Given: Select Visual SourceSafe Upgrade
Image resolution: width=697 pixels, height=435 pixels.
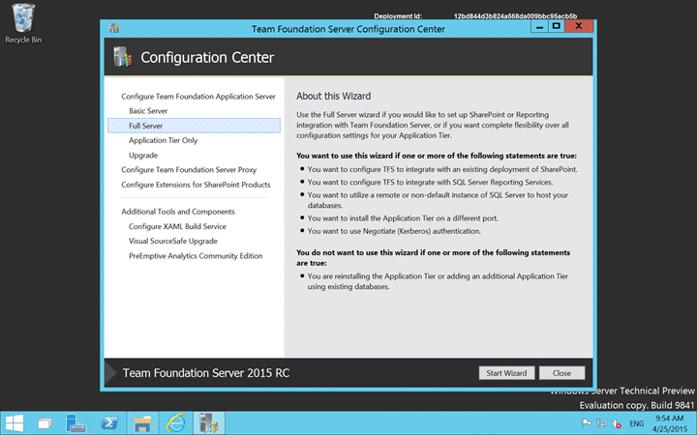Looking at the screenshot, I should 173,241.
